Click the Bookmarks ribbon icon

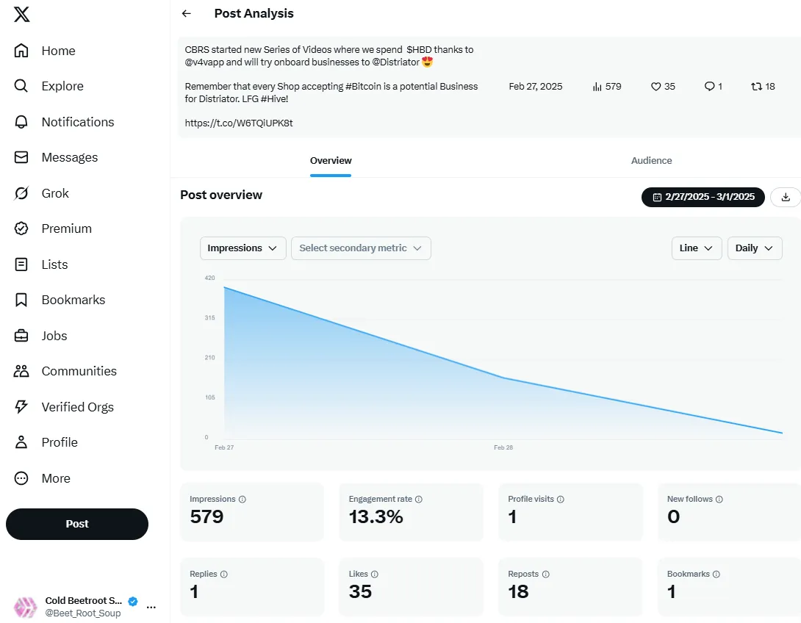tap(21, 300)
